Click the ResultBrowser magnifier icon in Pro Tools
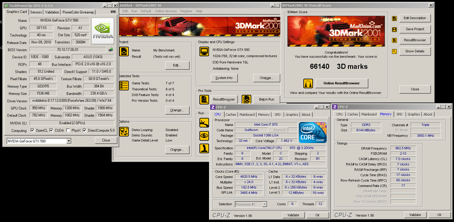454x222 pixels. 204,99
